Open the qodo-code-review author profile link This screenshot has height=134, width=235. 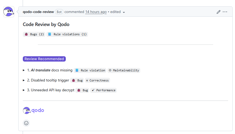[38, 12]
